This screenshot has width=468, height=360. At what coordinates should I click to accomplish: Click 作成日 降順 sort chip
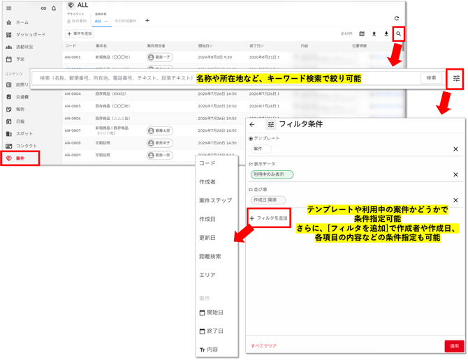(x=268, y=200)
